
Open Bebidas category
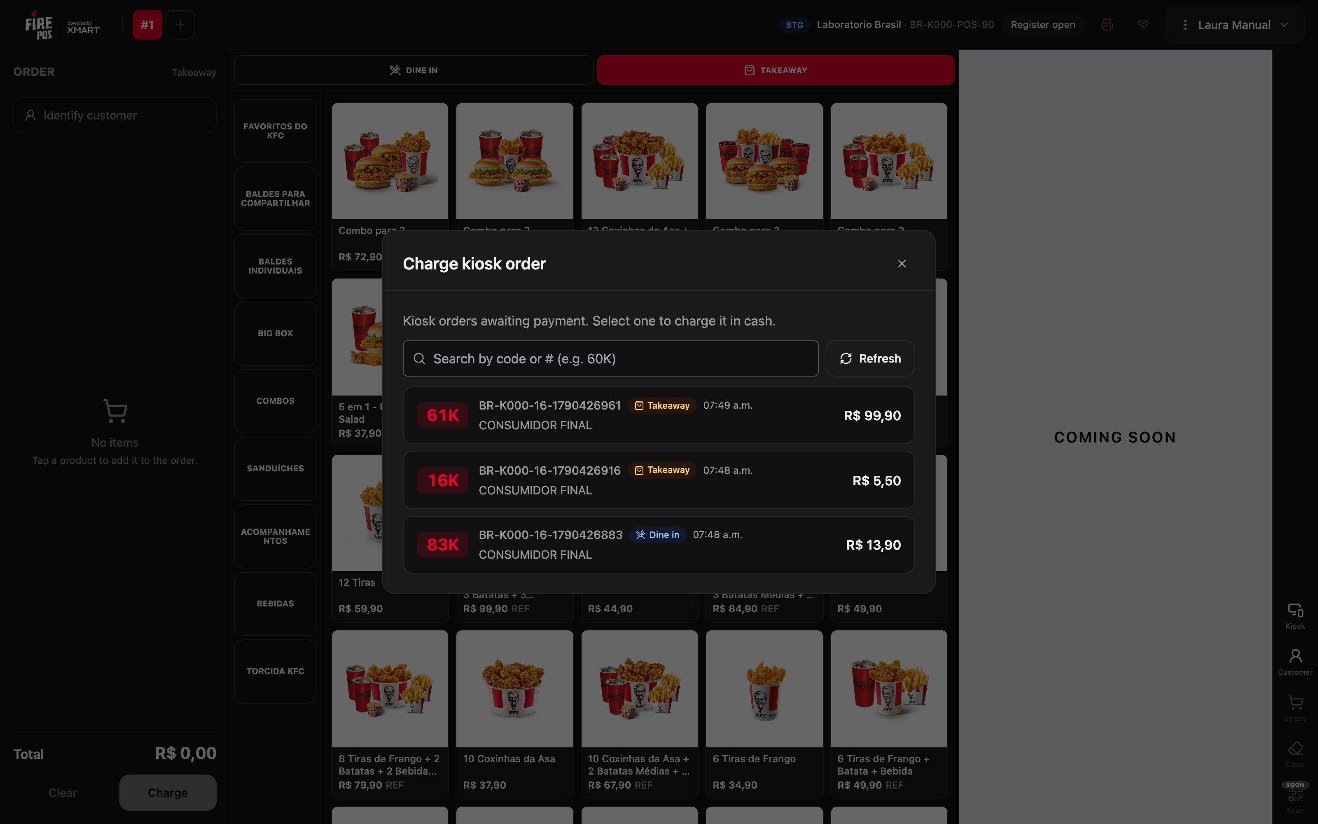(x=276, y=604)
